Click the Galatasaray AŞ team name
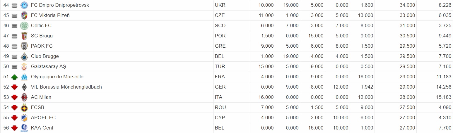453x133 pixels. click(49, 67)
